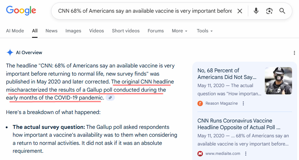Start voice search with microphone icon

[256, 11]
